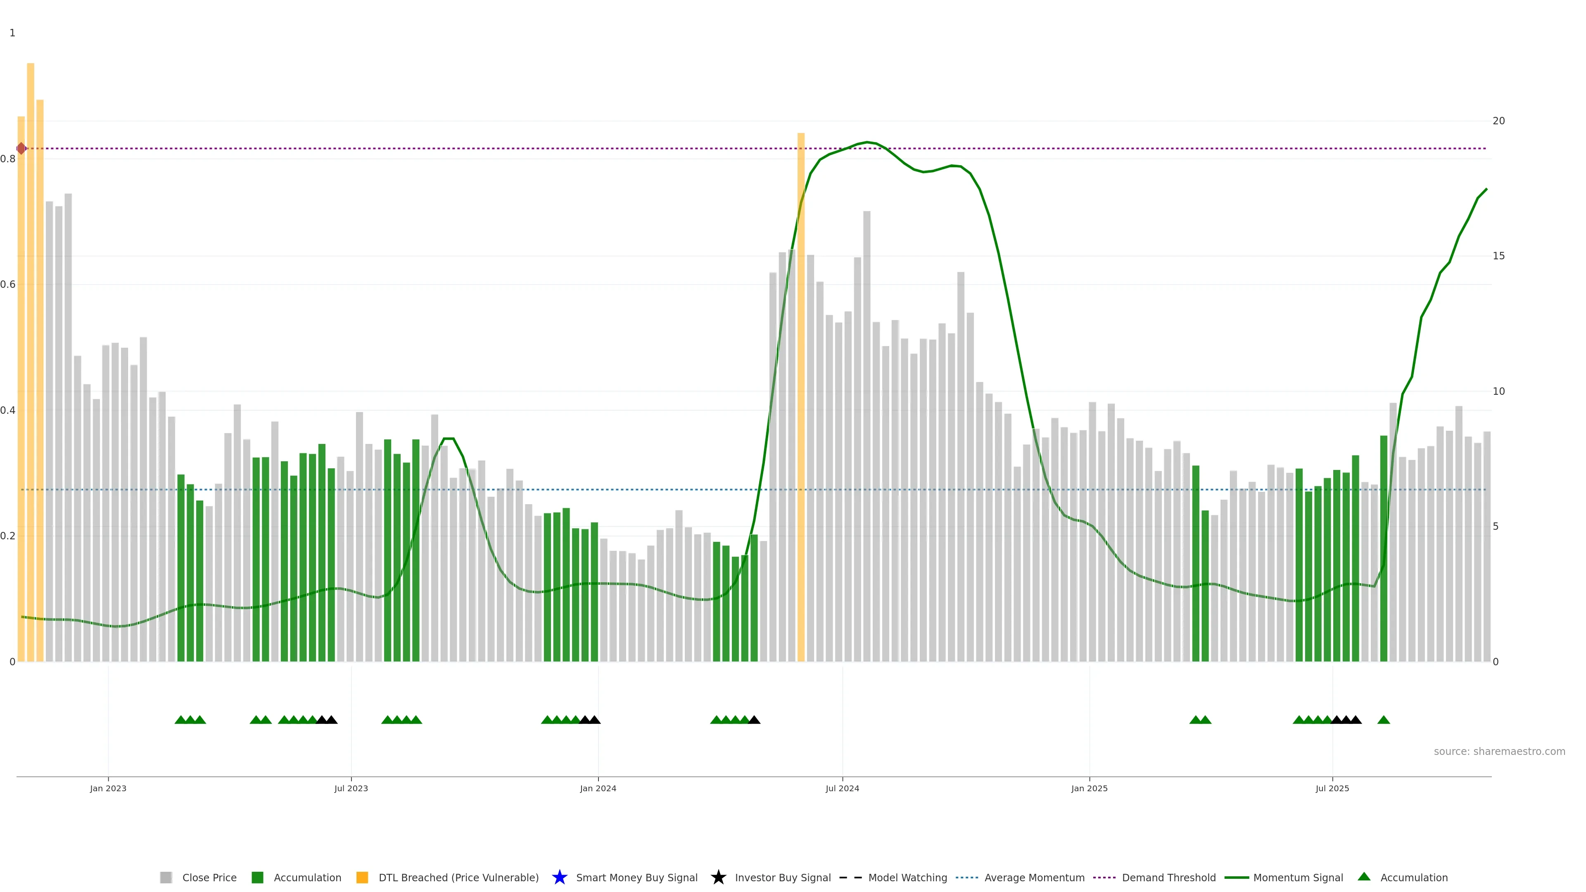Toggle the Momentum Signal legend entry
Image resolution: width=1586 pixels, height=892 pixels.
coord(1298,877)
